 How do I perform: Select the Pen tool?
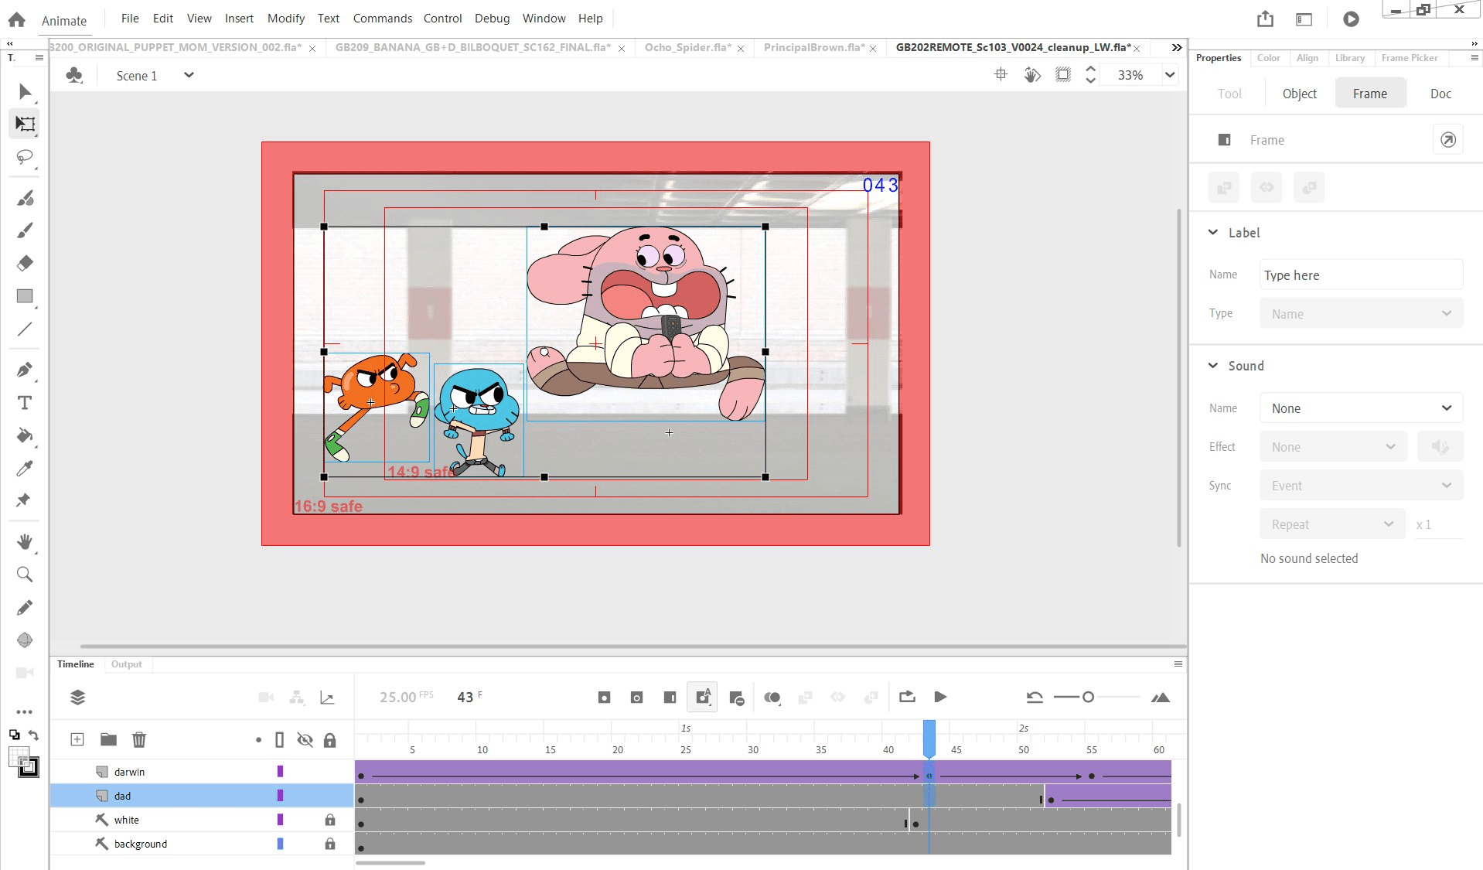click(x=25, y=370)
